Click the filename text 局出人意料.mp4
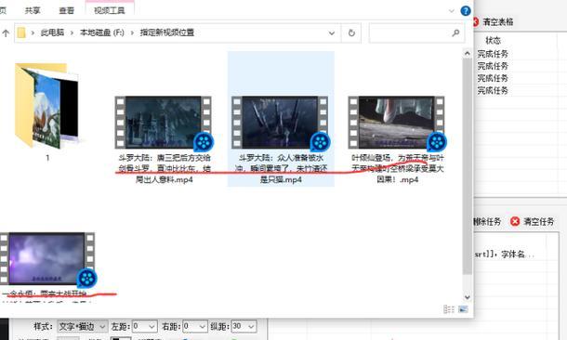This screenshot has height=340, width=567. 165,179
